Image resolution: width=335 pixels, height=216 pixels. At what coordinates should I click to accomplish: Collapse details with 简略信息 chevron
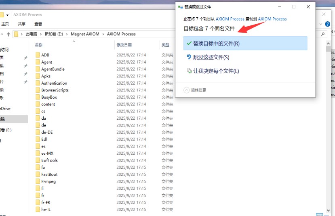pos(186,90)
